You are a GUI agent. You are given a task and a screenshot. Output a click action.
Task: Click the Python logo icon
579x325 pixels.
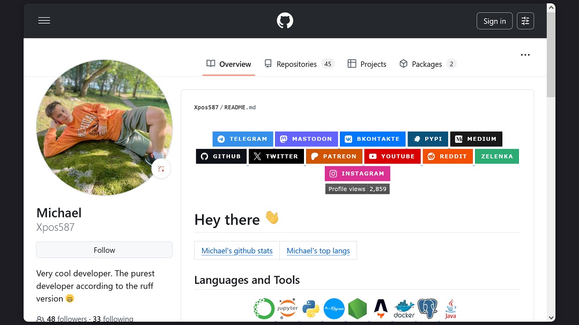(x=311, y=309)
